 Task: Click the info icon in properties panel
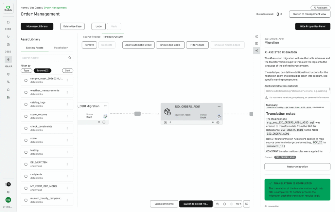click(x=256, y=37)
